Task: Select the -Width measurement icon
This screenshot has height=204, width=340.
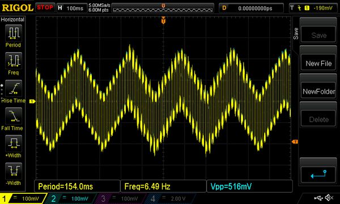Action: (14, 171)
